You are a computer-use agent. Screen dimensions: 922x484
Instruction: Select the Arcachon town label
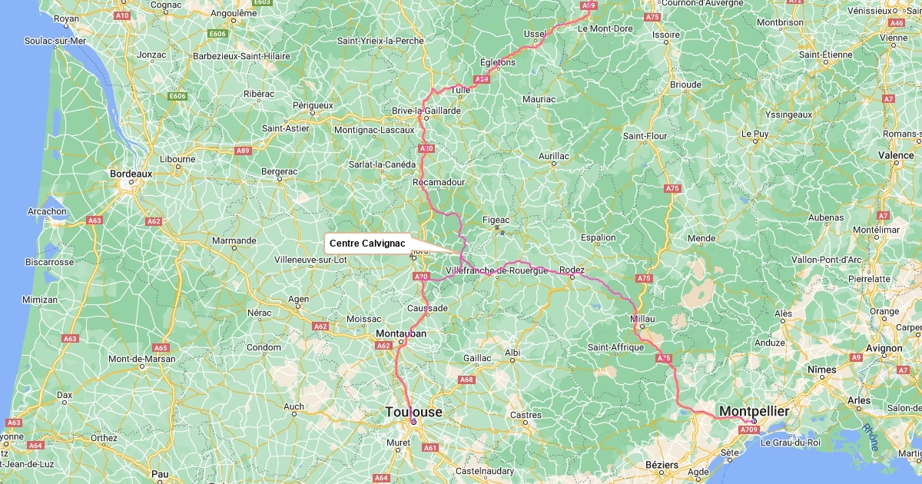[x=47, y=211]
